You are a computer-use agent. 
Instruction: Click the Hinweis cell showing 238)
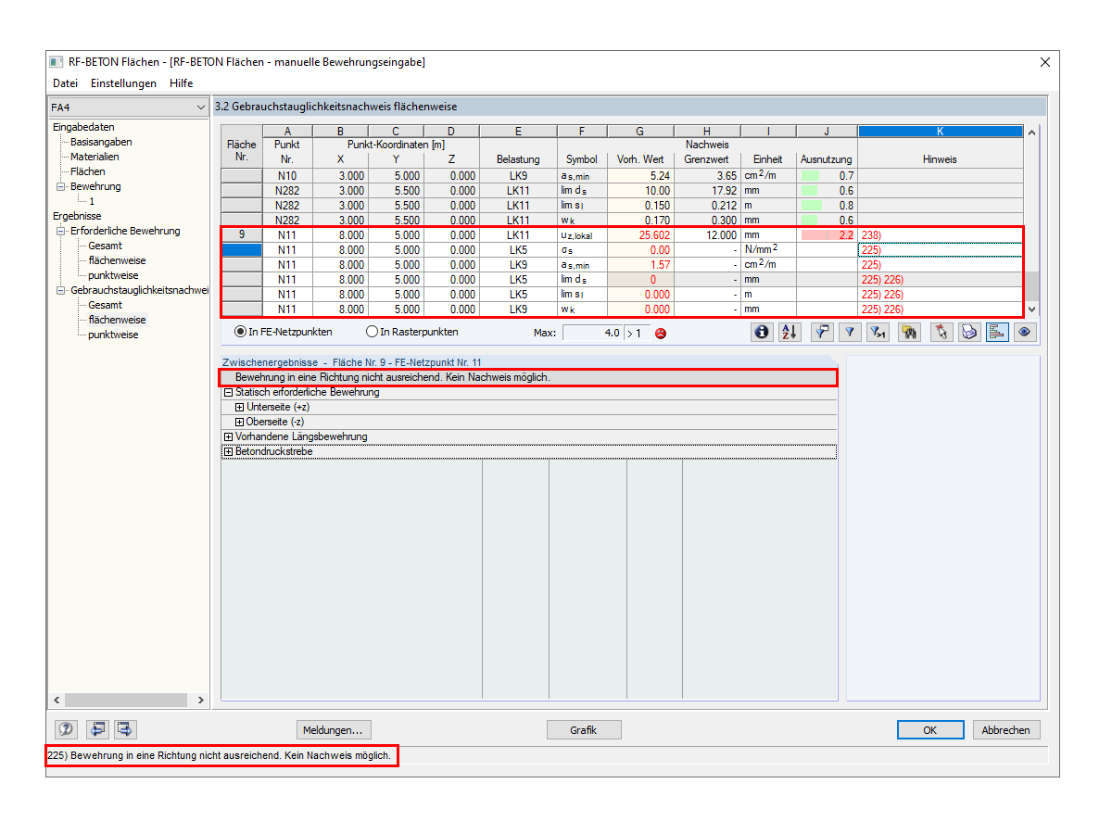point(940,235)
